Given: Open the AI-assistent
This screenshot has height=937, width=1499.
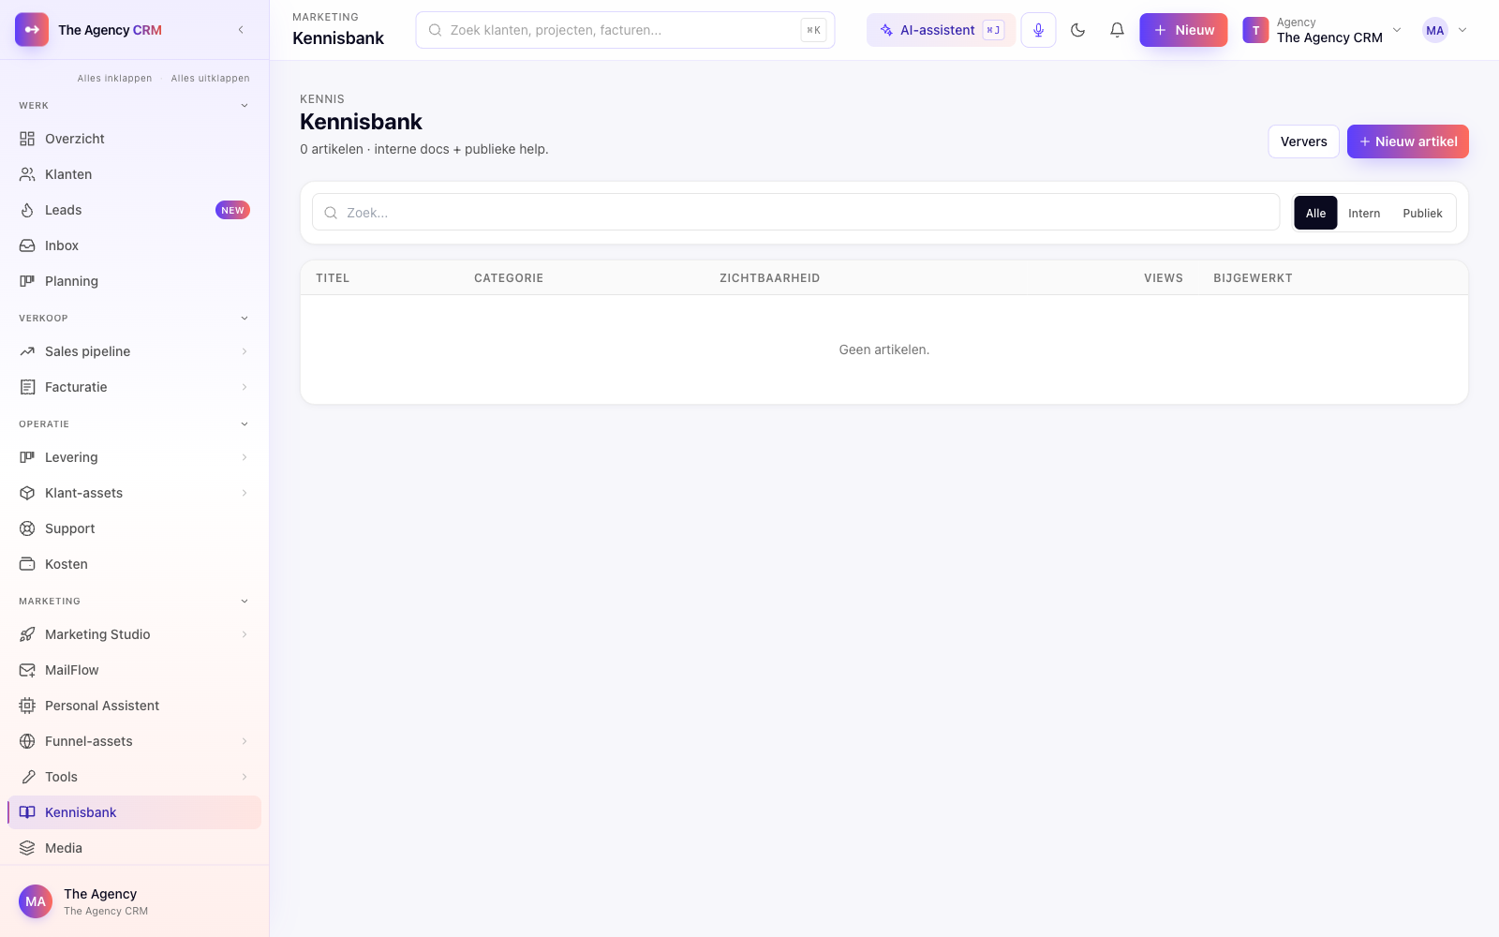Looking at the screenshot, I should pyautogui.click(x=941, y=30).
